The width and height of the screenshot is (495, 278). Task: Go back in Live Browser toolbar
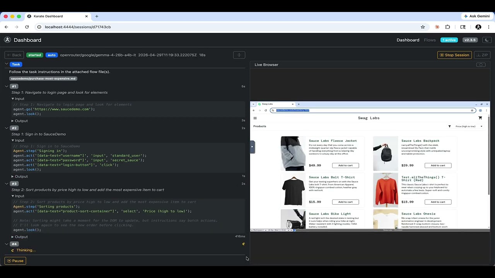pyautogui.click(x=254, y=110)
